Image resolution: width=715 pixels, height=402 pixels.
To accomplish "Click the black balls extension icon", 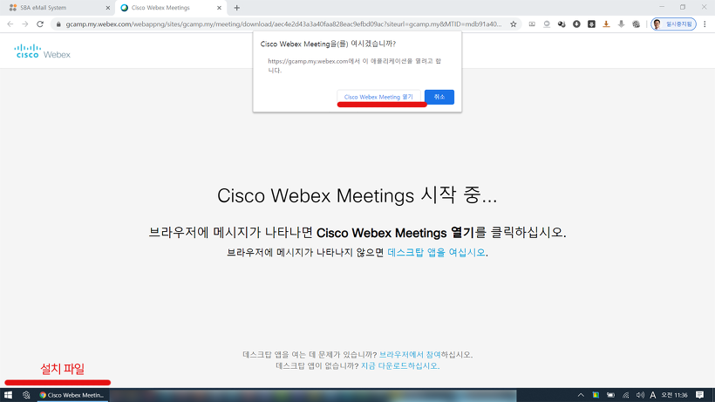I will pyautogui.click(x=562, y=24).
